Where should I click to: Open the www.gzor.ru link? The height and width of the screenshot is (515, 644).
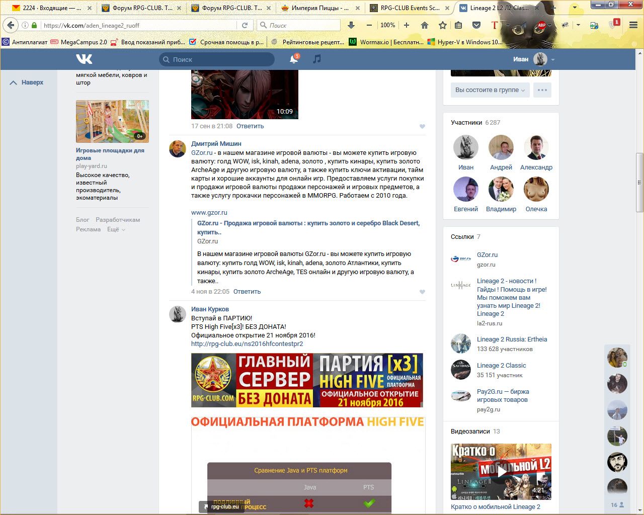pos(209,213)
